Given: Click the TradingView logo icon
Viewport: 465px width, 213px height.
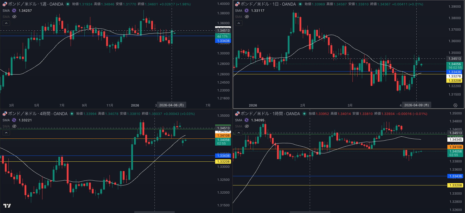Looking at the screenshot, I should click(7, 206).
